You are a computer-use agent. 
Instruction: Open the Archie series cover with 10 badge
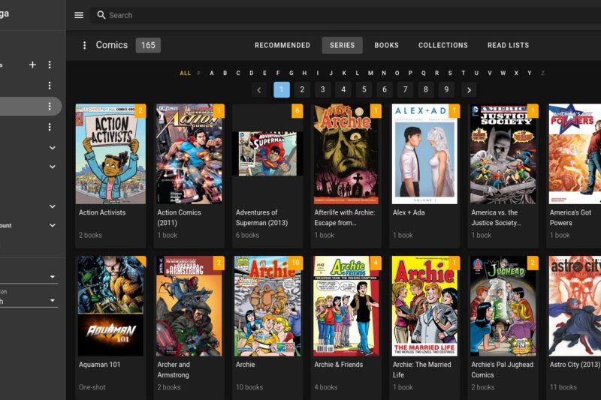click(x=267, y=306)
